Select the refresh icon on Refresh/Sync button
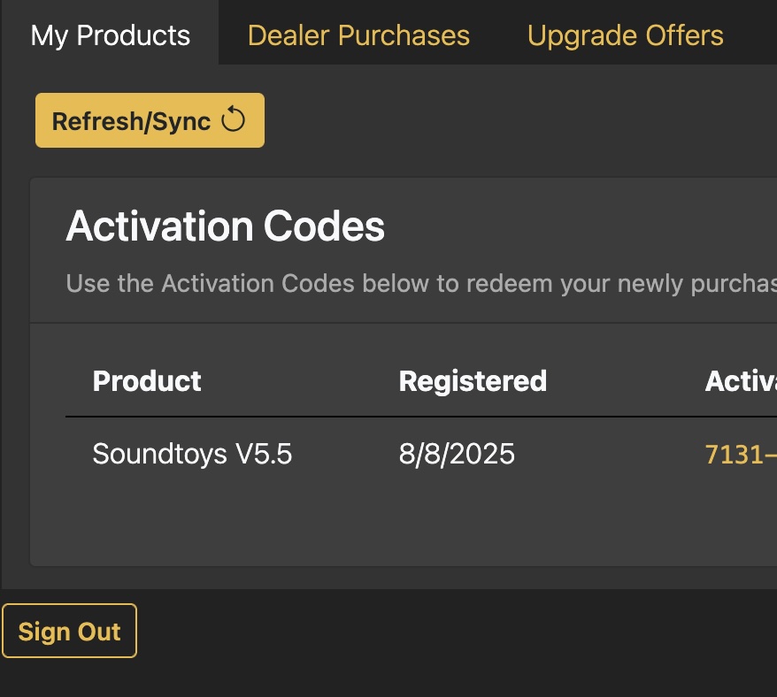The height and width of the screenshot is (697, 777). (x=233, y=119)
